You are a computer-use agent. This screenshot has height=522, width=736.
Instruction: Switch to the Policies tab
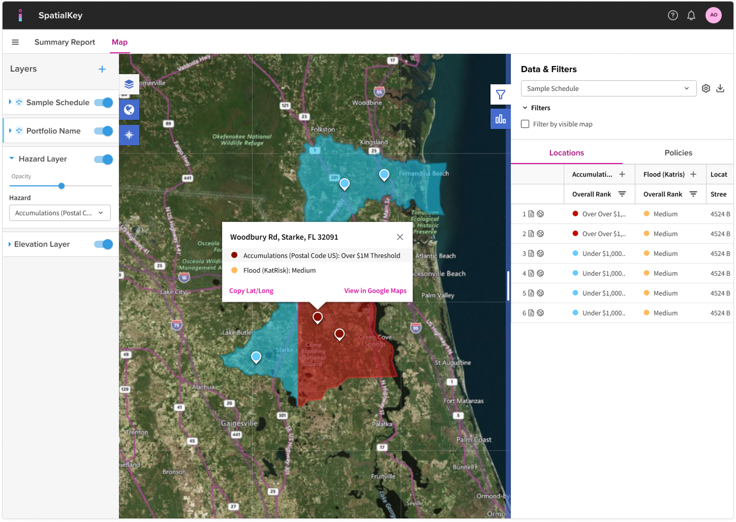click(x=678, y=153)
